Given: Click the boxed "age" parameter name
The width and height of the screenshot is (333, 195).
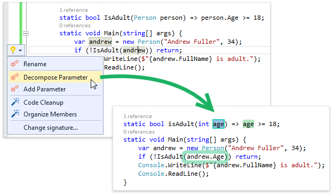Looking at the screenshot, I should [218, 124].
